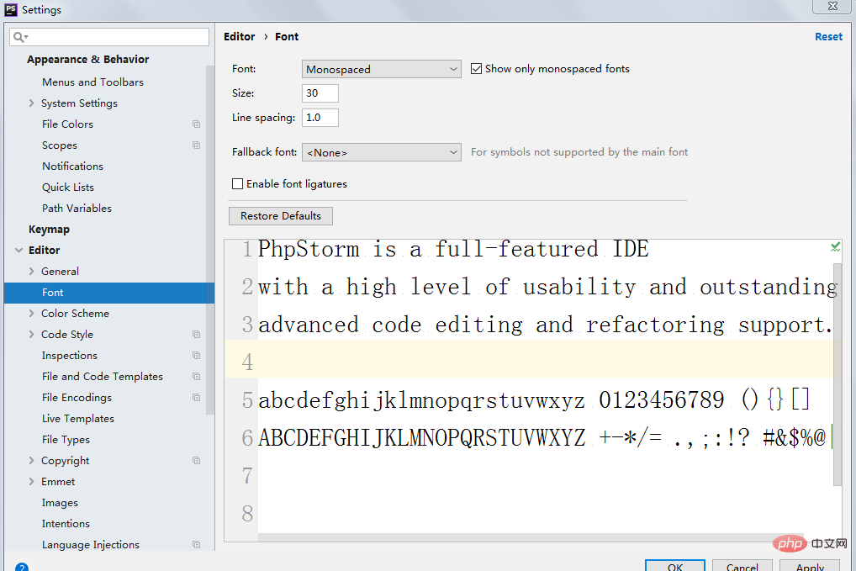Screen dimensions: 856x571
Task: Click the project-level icon beside File and Code Templates
Action: 196,376
